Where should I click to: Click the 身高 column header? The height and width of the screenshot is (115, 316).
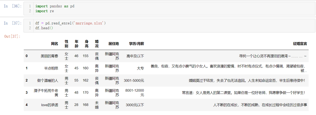86,44
